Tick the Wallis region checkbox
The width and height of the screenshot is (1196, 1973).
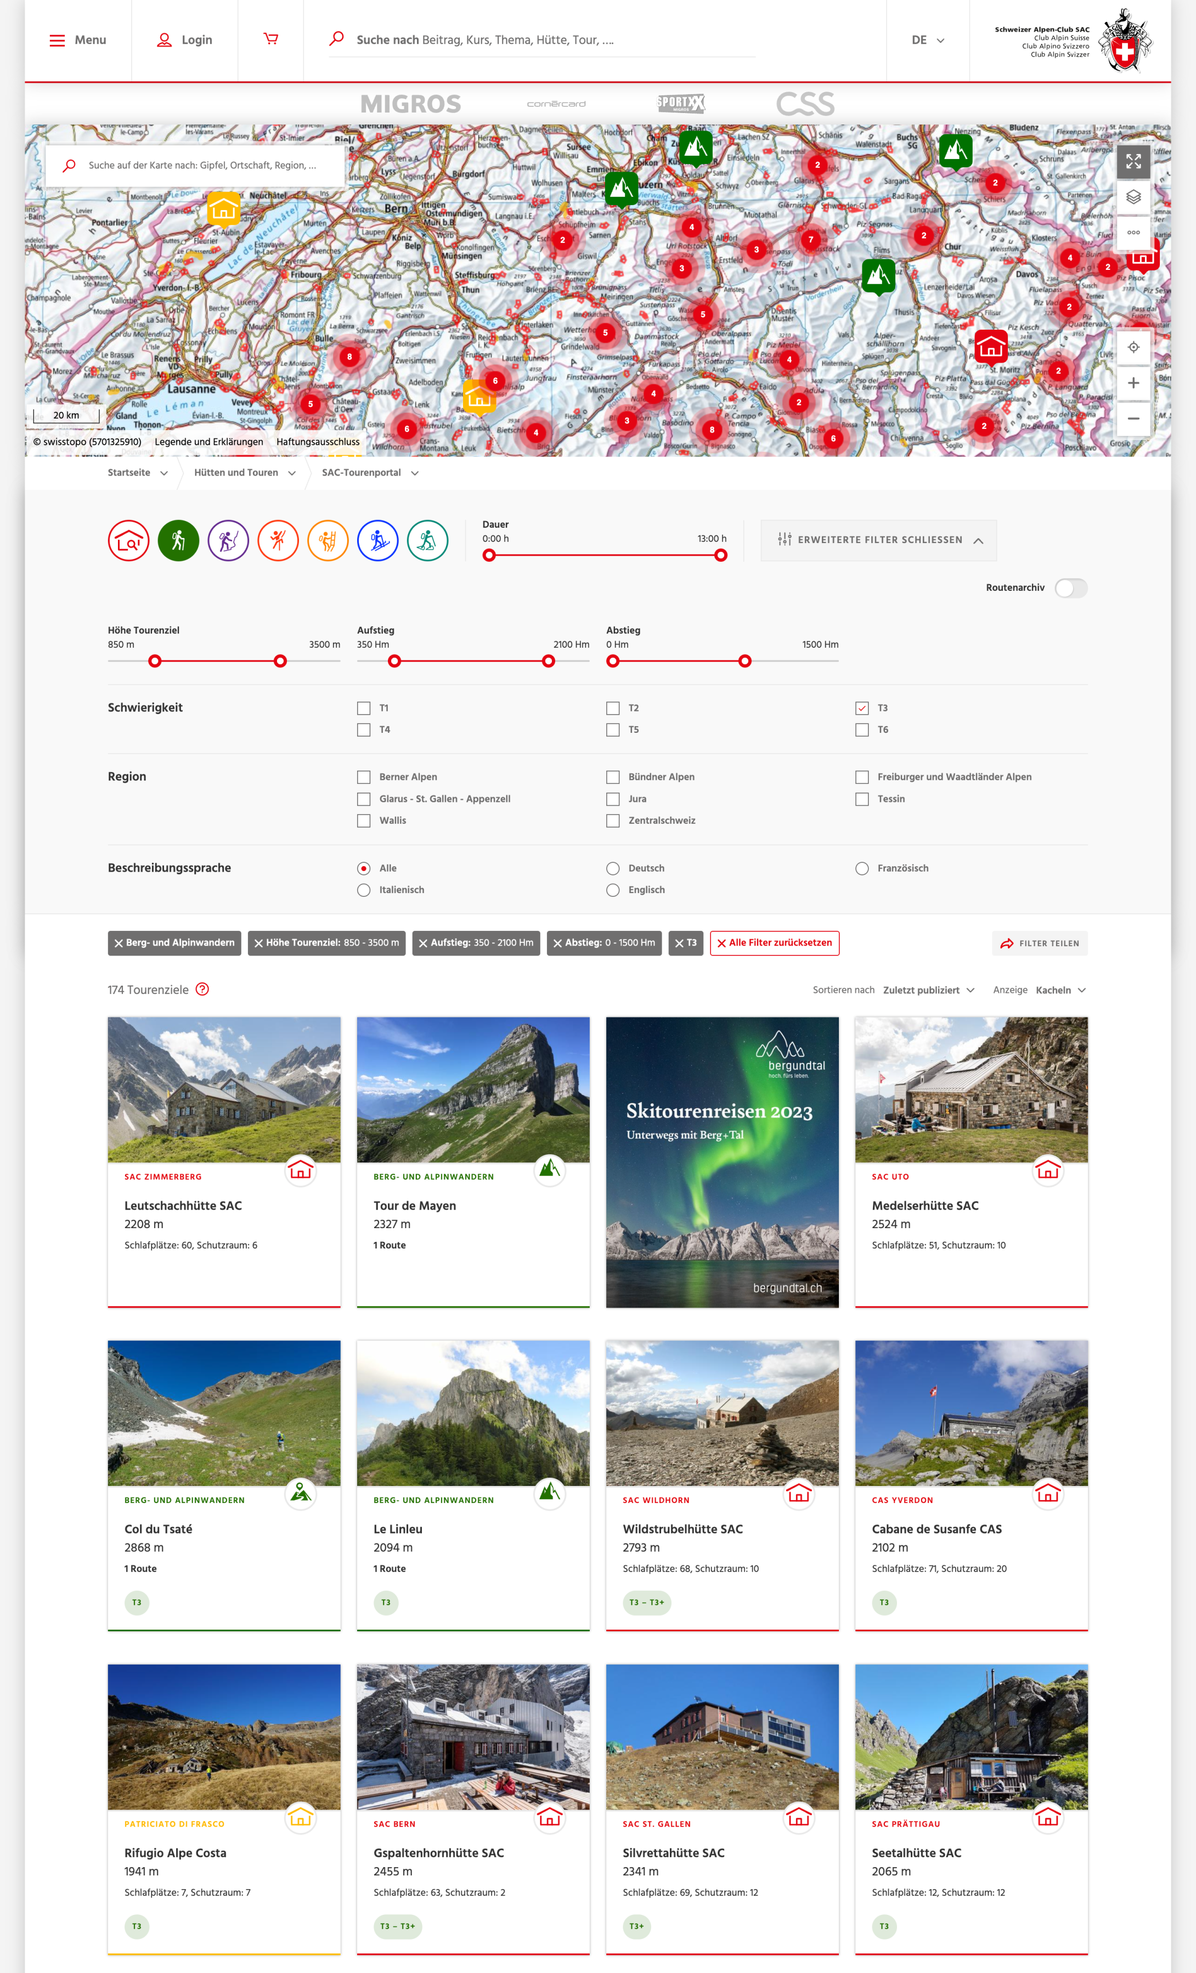(x=364, y=821)
